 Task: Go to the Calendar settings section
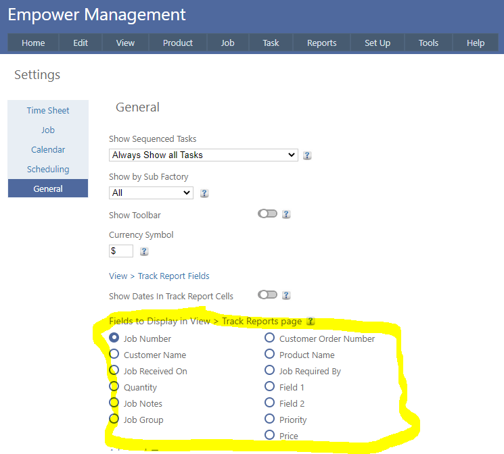click(x=48, y=149)
